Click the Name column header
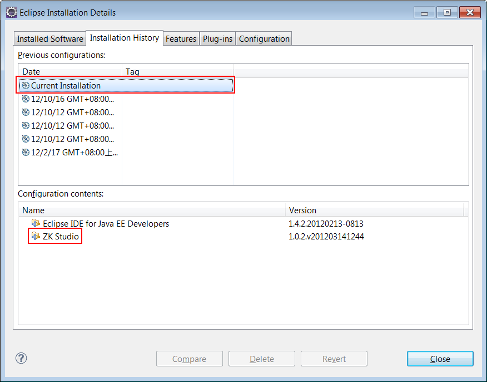The width and height of the screenshot is (487, 382). (152, 210)
